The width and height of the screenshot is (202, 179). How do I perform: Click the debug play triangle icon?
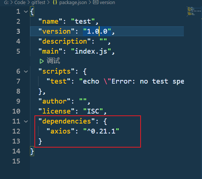[41, 61]
